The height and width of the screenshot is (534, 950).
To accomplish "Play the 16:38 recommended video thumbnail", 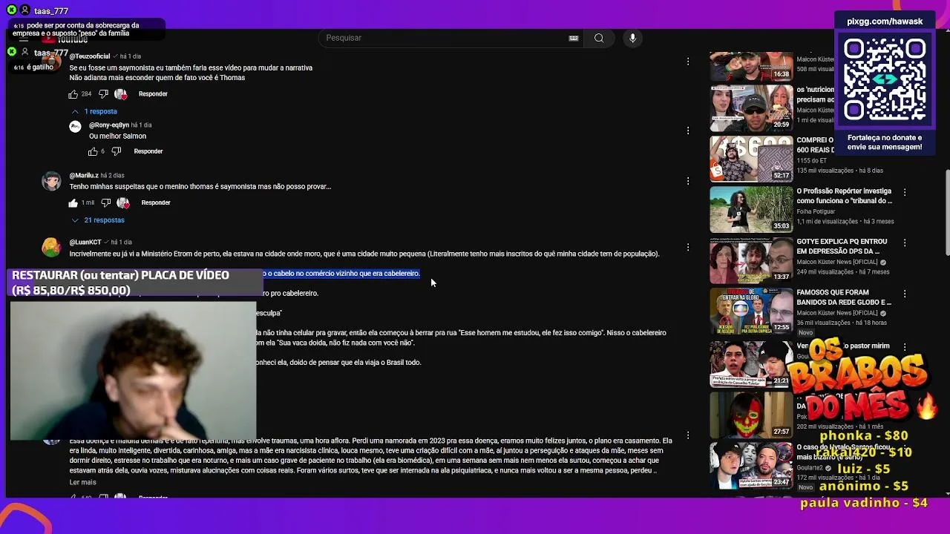I will point(751,66).
